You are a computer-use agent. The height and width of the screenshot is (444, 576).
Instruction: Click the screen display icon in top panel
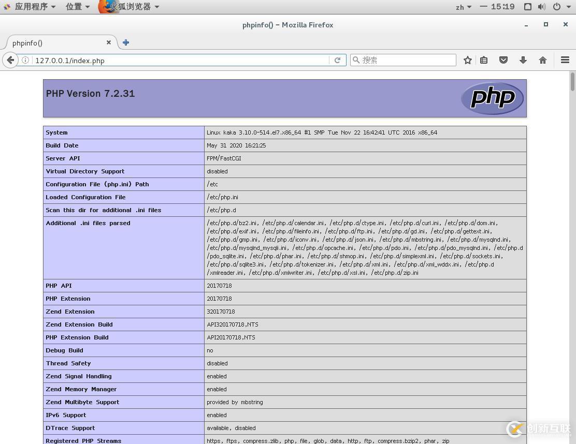click(x=527, y=7)
